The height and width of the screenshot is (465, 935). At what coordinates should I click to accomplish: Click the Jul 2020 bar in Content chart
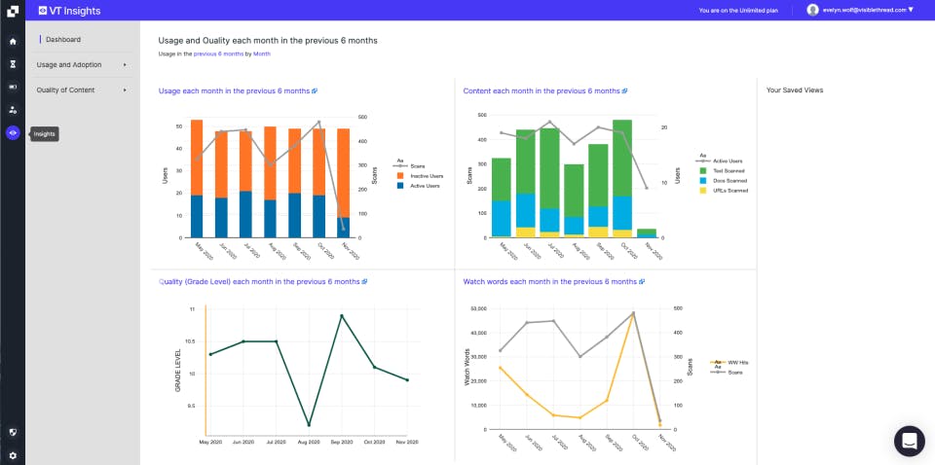tap(549, 183)
